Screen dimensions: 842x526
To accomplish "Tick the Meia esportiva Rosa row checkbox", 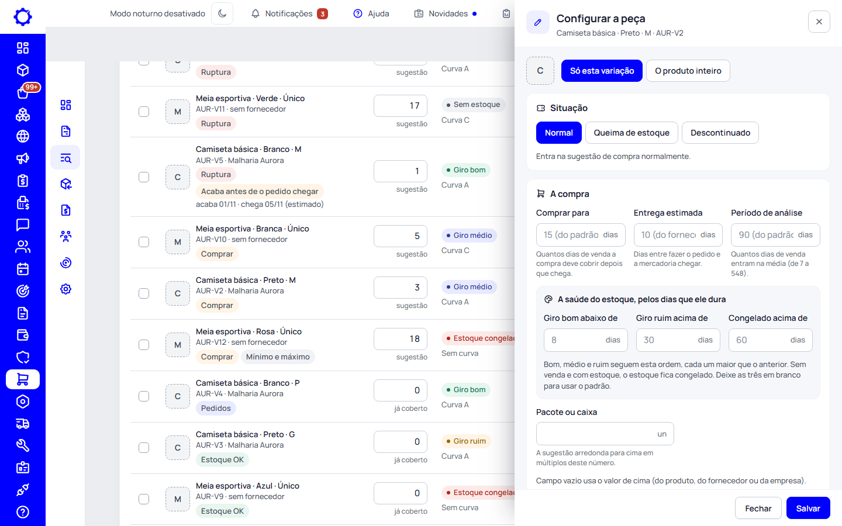I will point(144,345).
